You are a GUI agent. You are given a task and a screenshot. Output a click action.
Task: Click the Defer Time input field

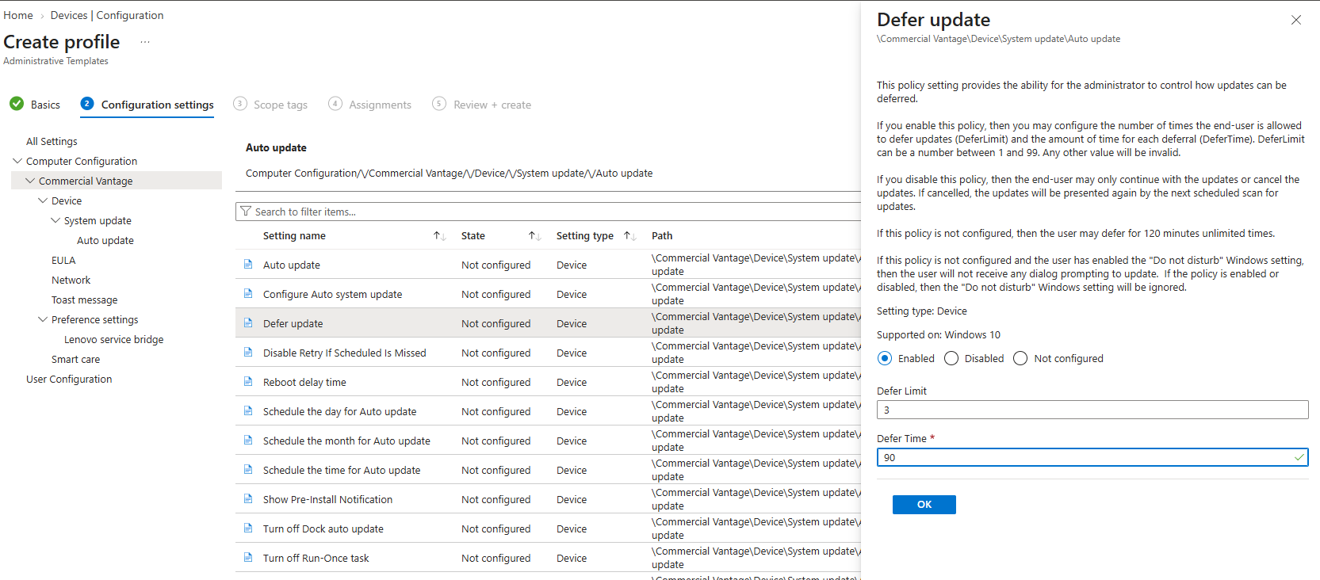(x=1092, y=457)
